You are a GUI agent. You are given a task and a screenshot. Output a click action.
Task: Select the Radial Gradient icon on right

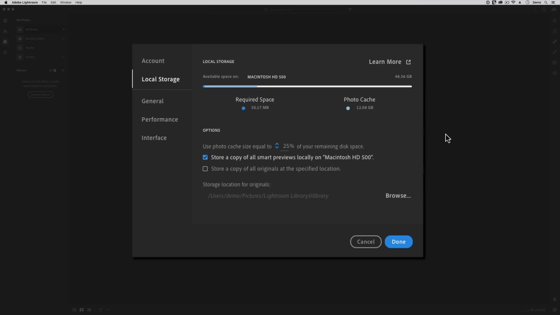tap(555, 73)
